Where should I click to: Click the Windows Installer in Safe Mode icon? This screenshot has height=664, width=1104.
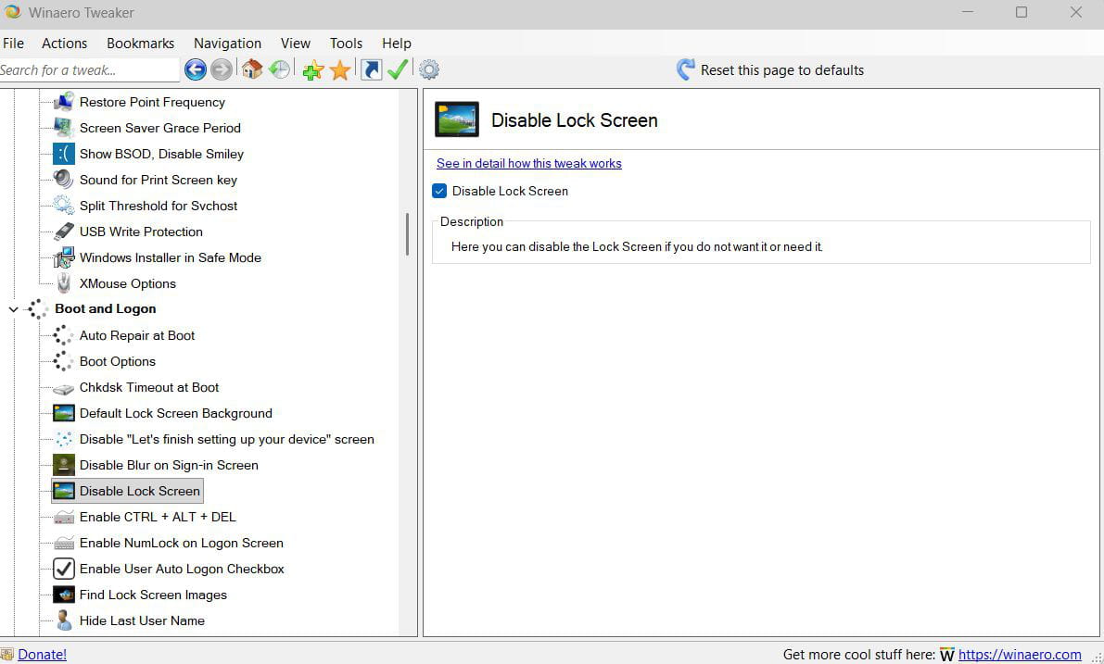[63, 257]
